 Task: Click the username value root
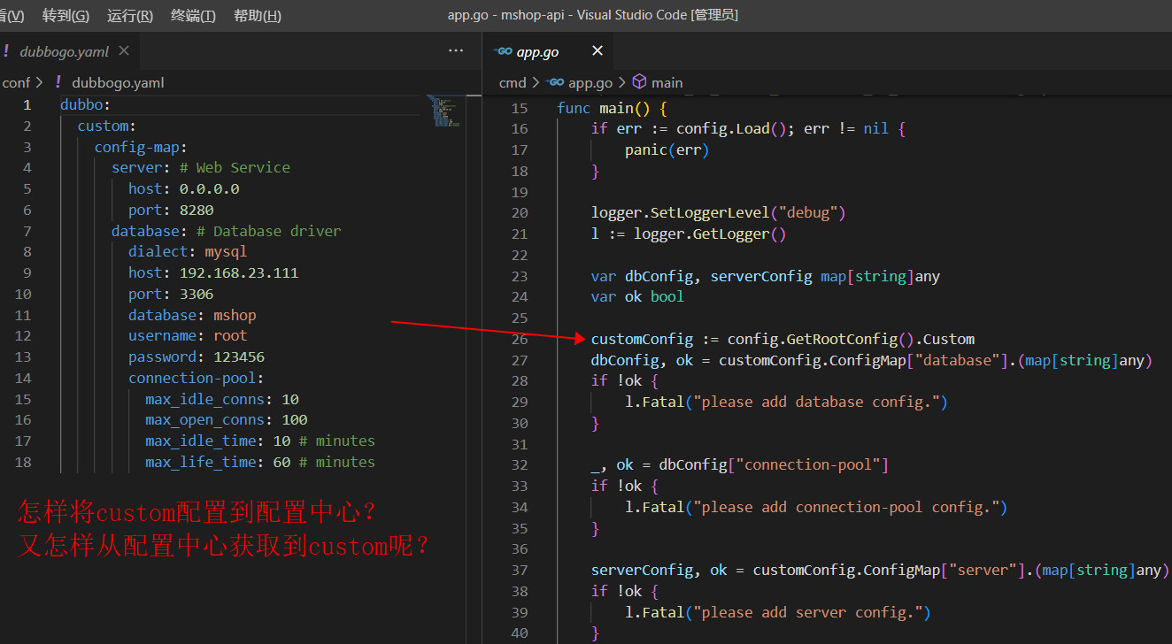click(x=230, y=336)
